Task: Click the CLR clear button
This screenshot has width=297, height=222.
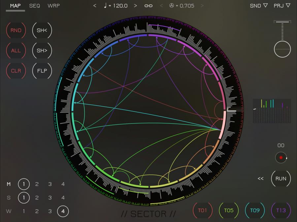Action: click(16, 71)
